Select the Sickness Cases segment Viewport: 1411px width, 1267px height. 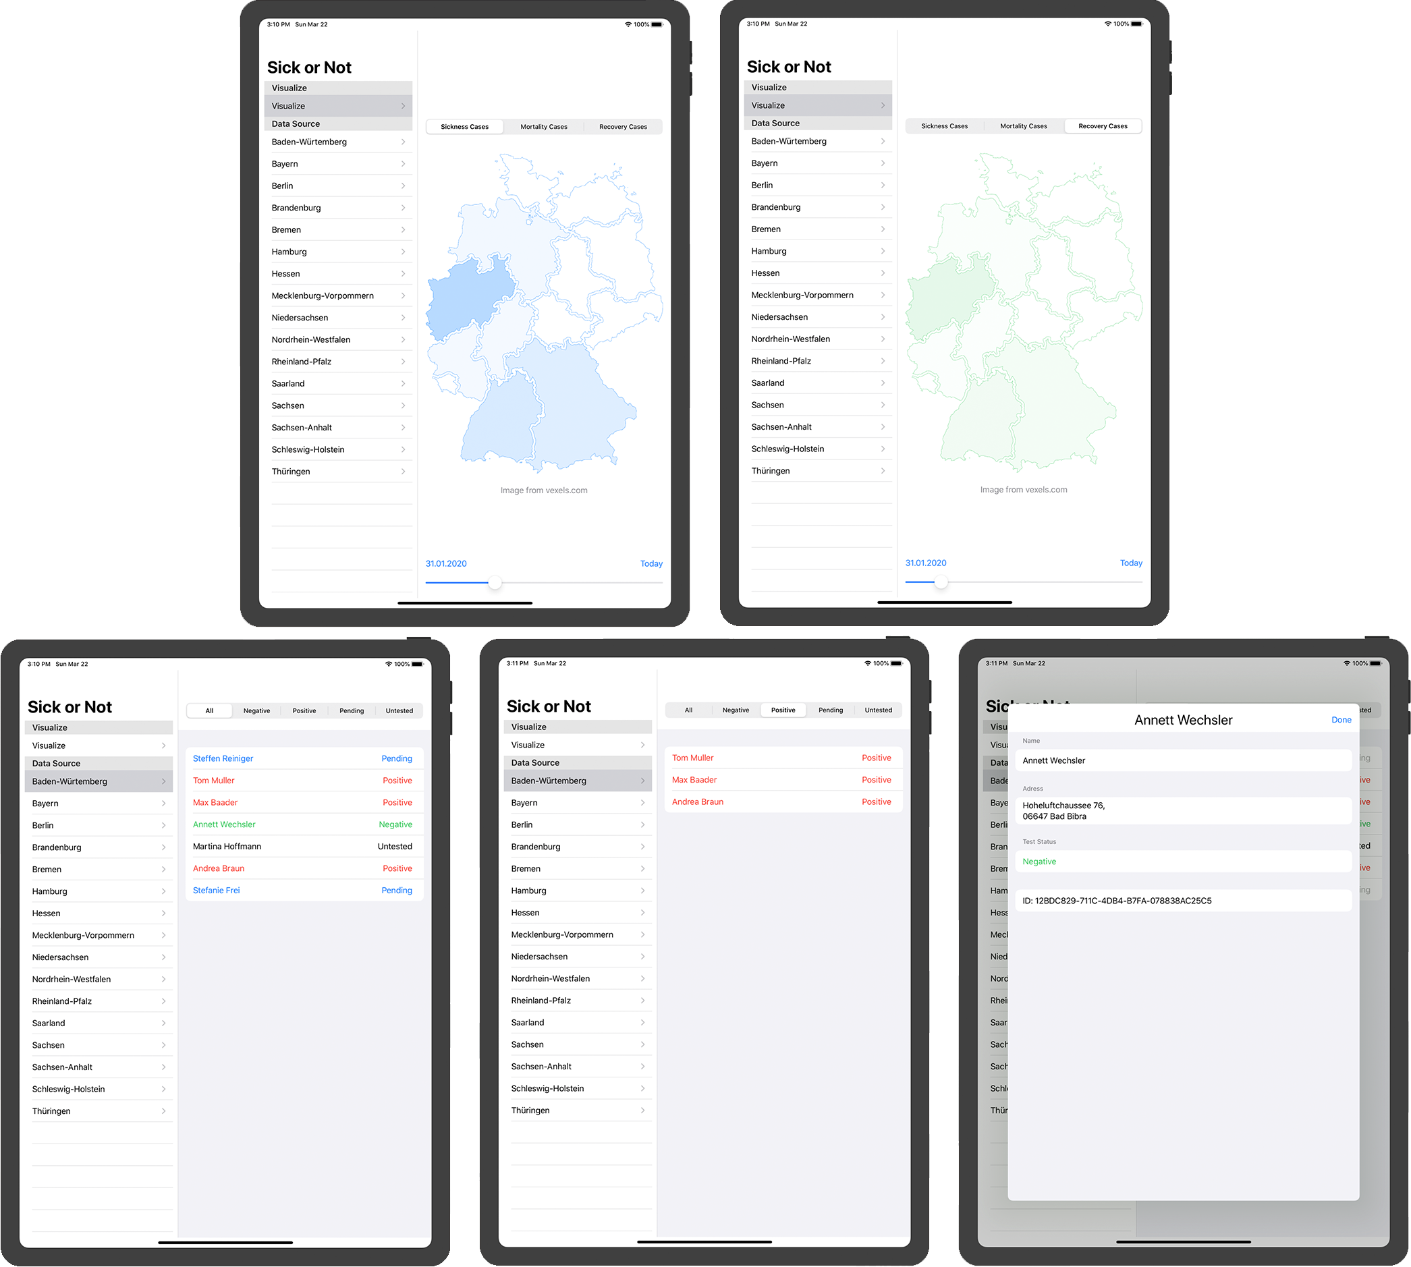point(464,127)
